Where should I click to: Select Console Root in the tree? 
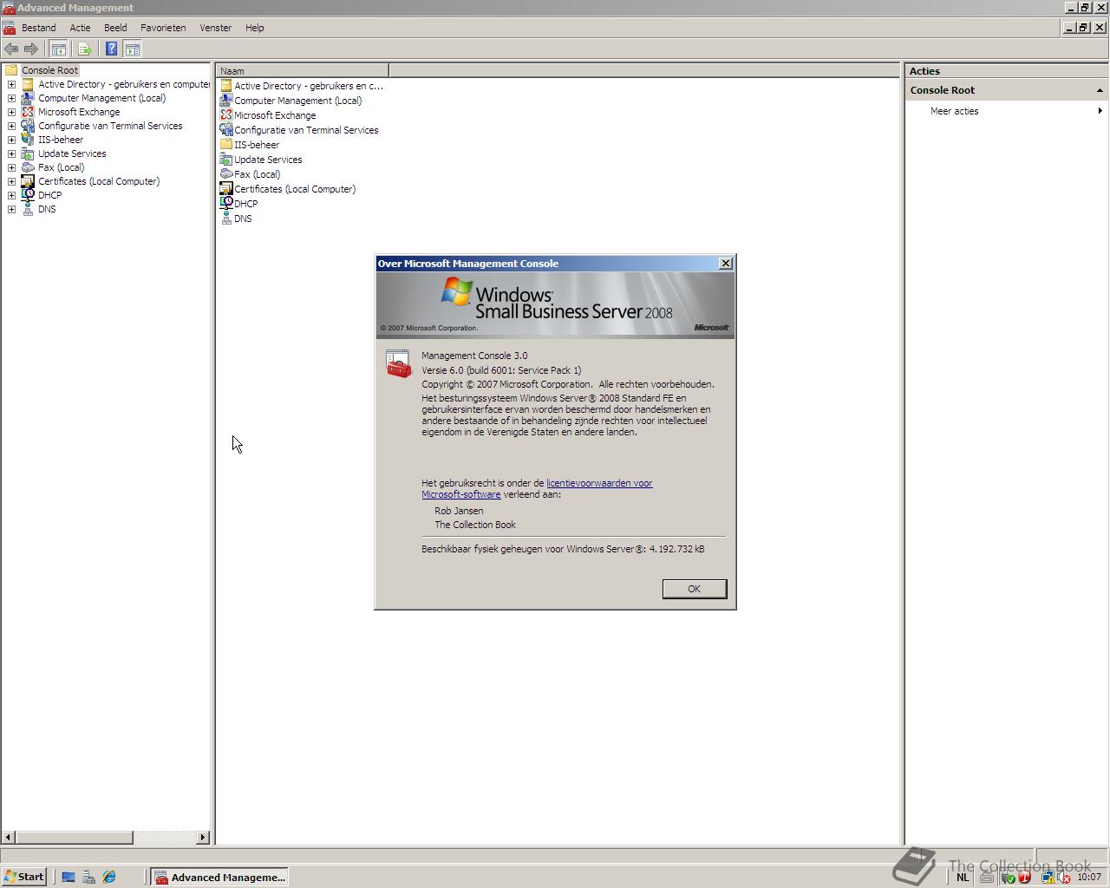tap(49, 70)
